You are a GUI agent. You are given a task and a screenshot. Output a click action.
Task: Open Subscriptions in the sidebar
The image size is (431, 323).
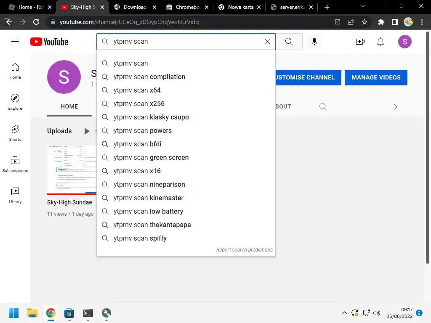coord(15,164)
